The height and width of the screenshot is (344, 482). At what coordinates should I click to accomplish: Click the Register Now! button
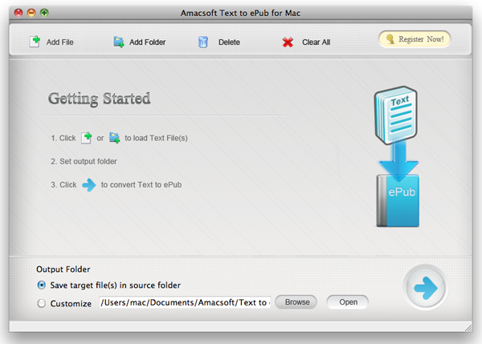pos(415,39)
